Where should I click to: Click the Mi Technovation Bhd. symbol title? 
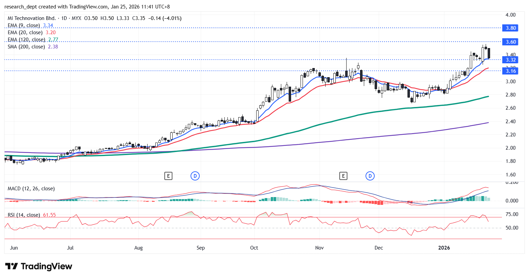[31, 18]
